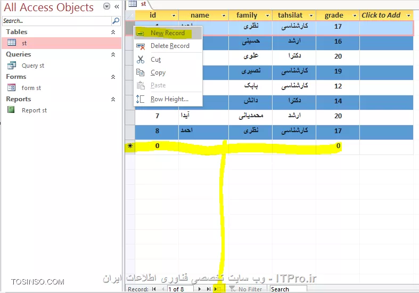419x293 pixels.
Task: Click the family column header
Action: [x=250, y=15]
